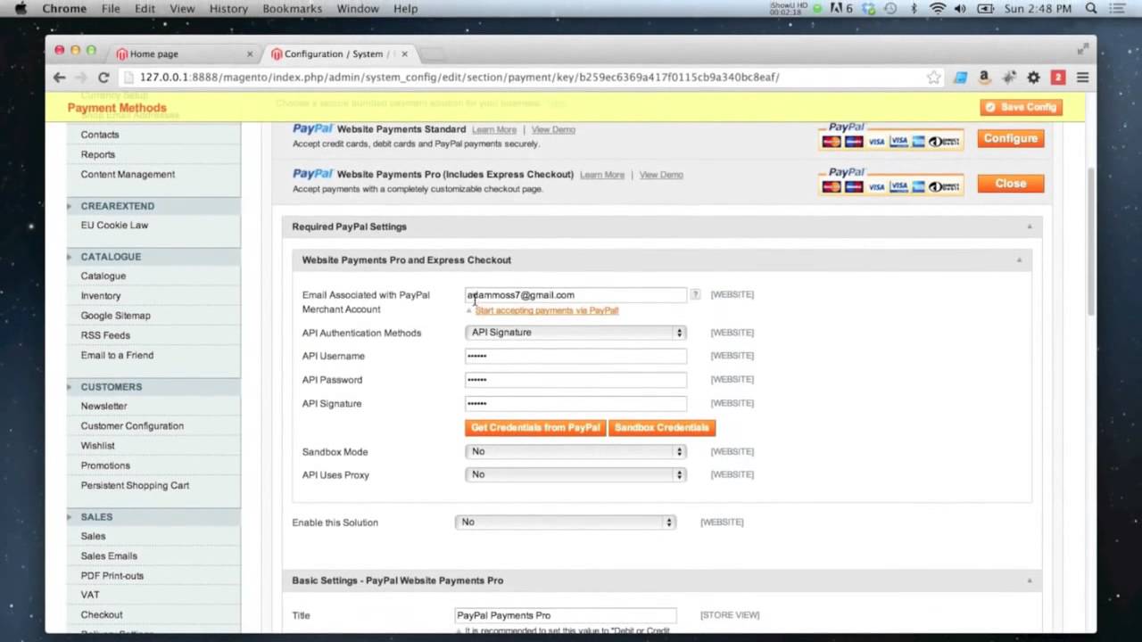Click the help icon beside the email field
The image size is (1142, 642).
pos(695,294)
